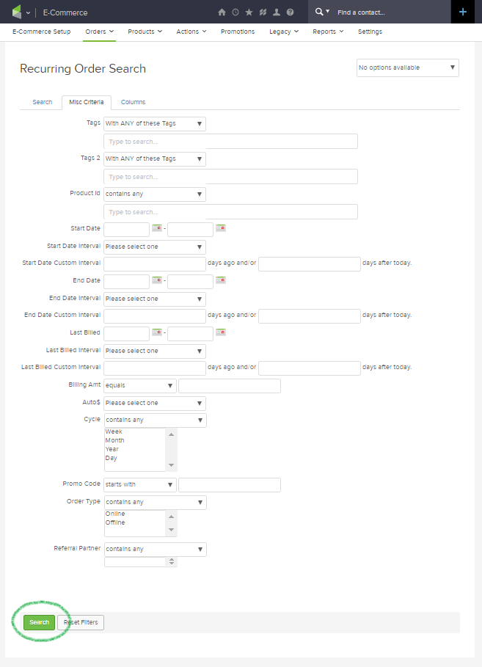Open the Referral Partner contains any dropdown
Screen dimensions: 482x667
(156, 550)
